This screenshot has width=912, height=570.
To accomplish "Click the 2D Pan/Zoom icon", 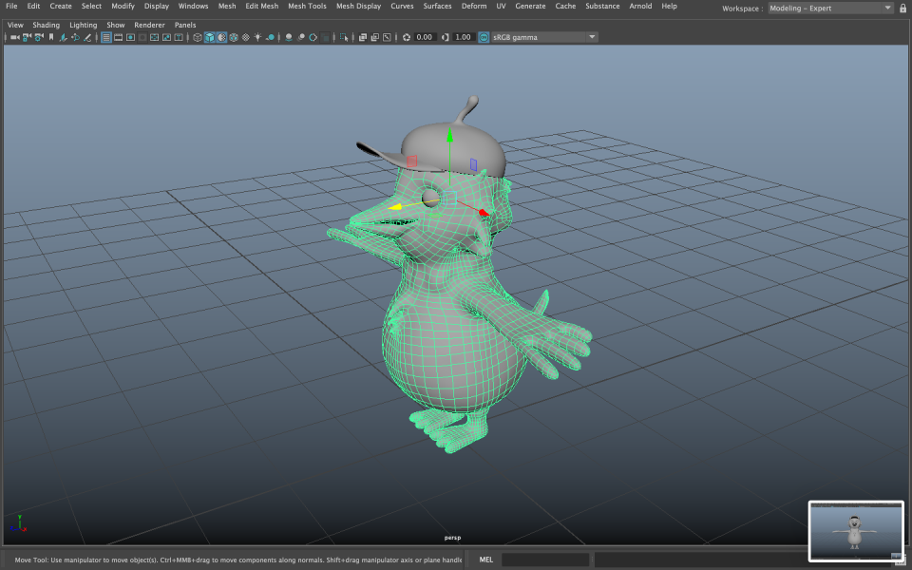I will [x=76, y=37].
